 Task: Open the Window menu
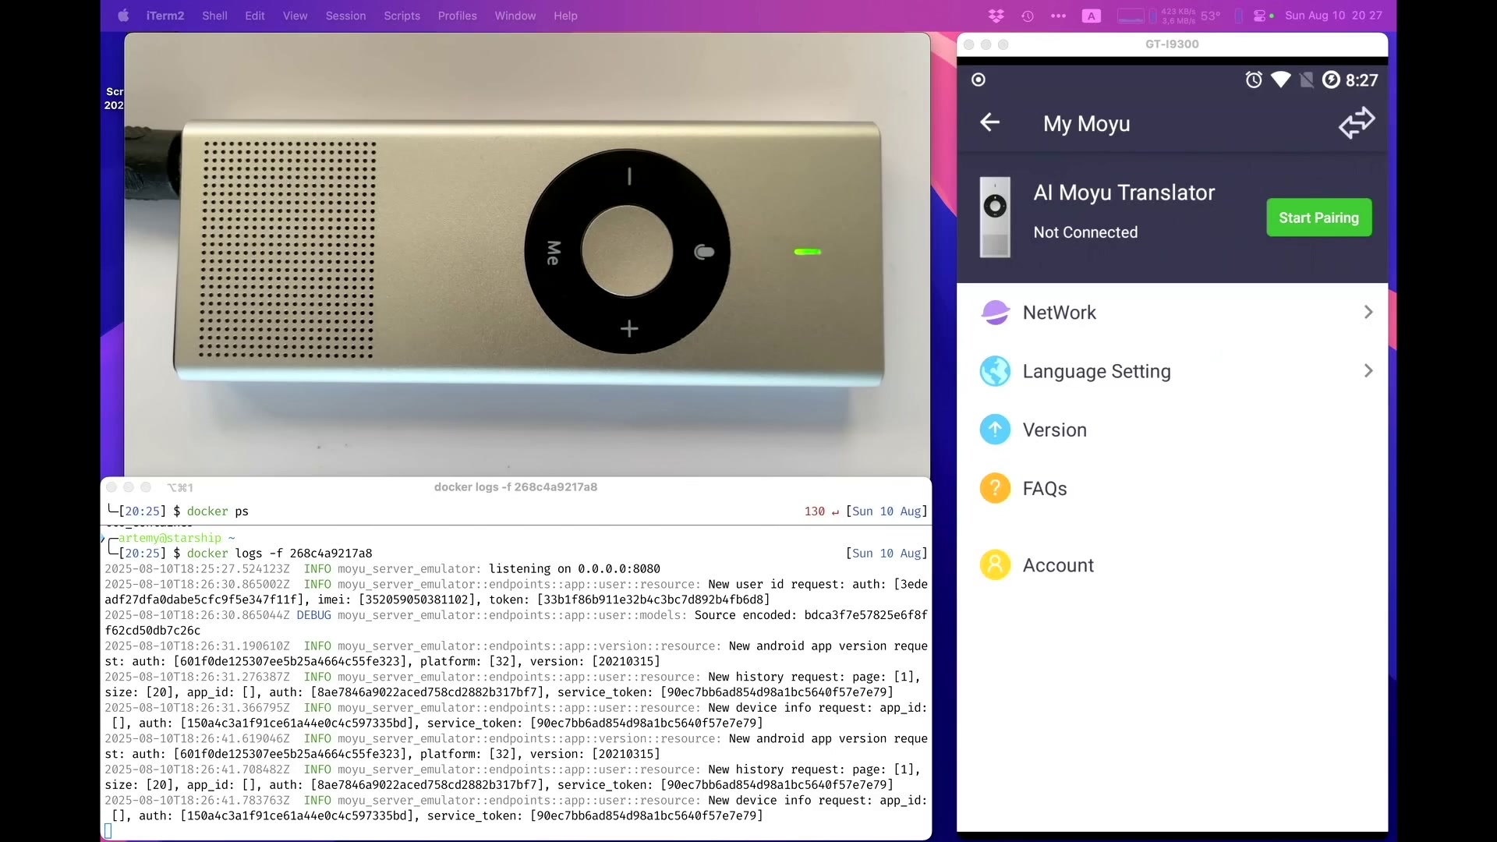(515, 16)
